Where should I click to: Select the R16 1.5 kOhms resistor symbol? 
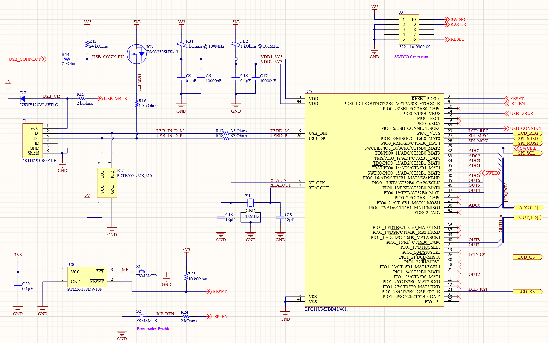[137, 104]
